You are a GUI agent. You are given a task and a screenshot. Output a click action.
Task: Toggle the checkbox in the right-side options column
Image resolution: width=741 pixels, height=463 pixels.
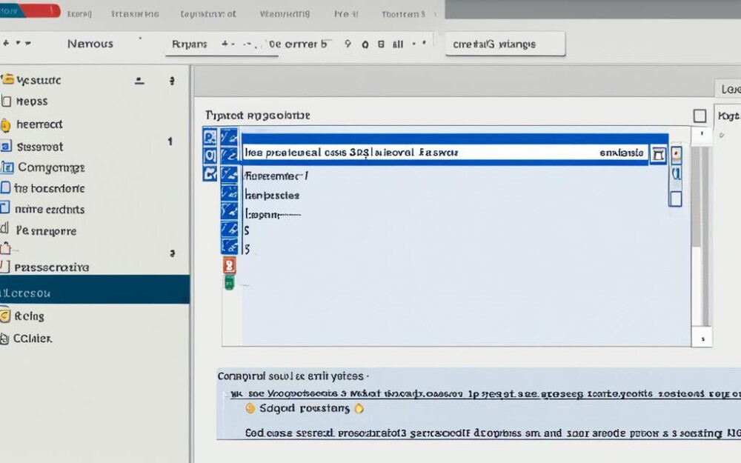click(676, 199)
